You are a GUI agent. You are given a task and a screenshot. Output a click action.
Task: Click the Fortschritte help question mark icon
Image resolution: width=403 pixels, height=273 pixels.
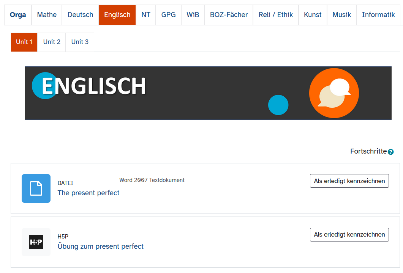(391, 152)
